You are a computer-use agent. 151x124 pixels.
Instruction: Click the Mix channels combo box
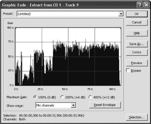click(x=56, y=105)
